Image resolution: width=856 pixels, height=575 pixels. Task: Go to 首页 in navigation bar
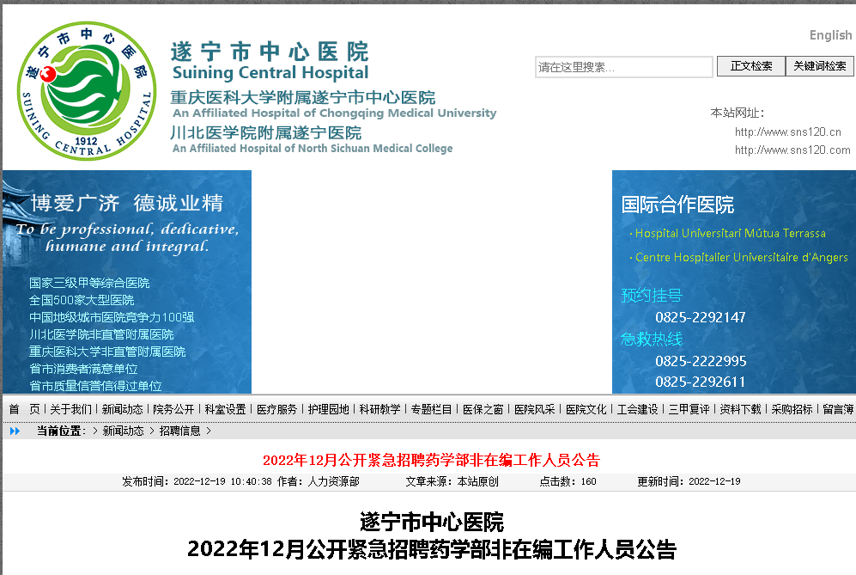pos(24,409)
